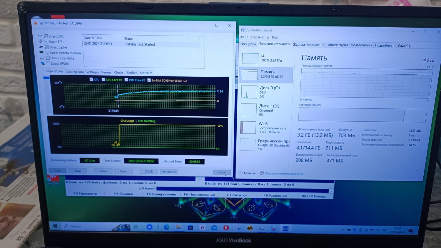Image resolution: width=441 pixels, height=248 pixels.
Task: Toggle the Stress cache checkbox
Action: click(47, 47)
